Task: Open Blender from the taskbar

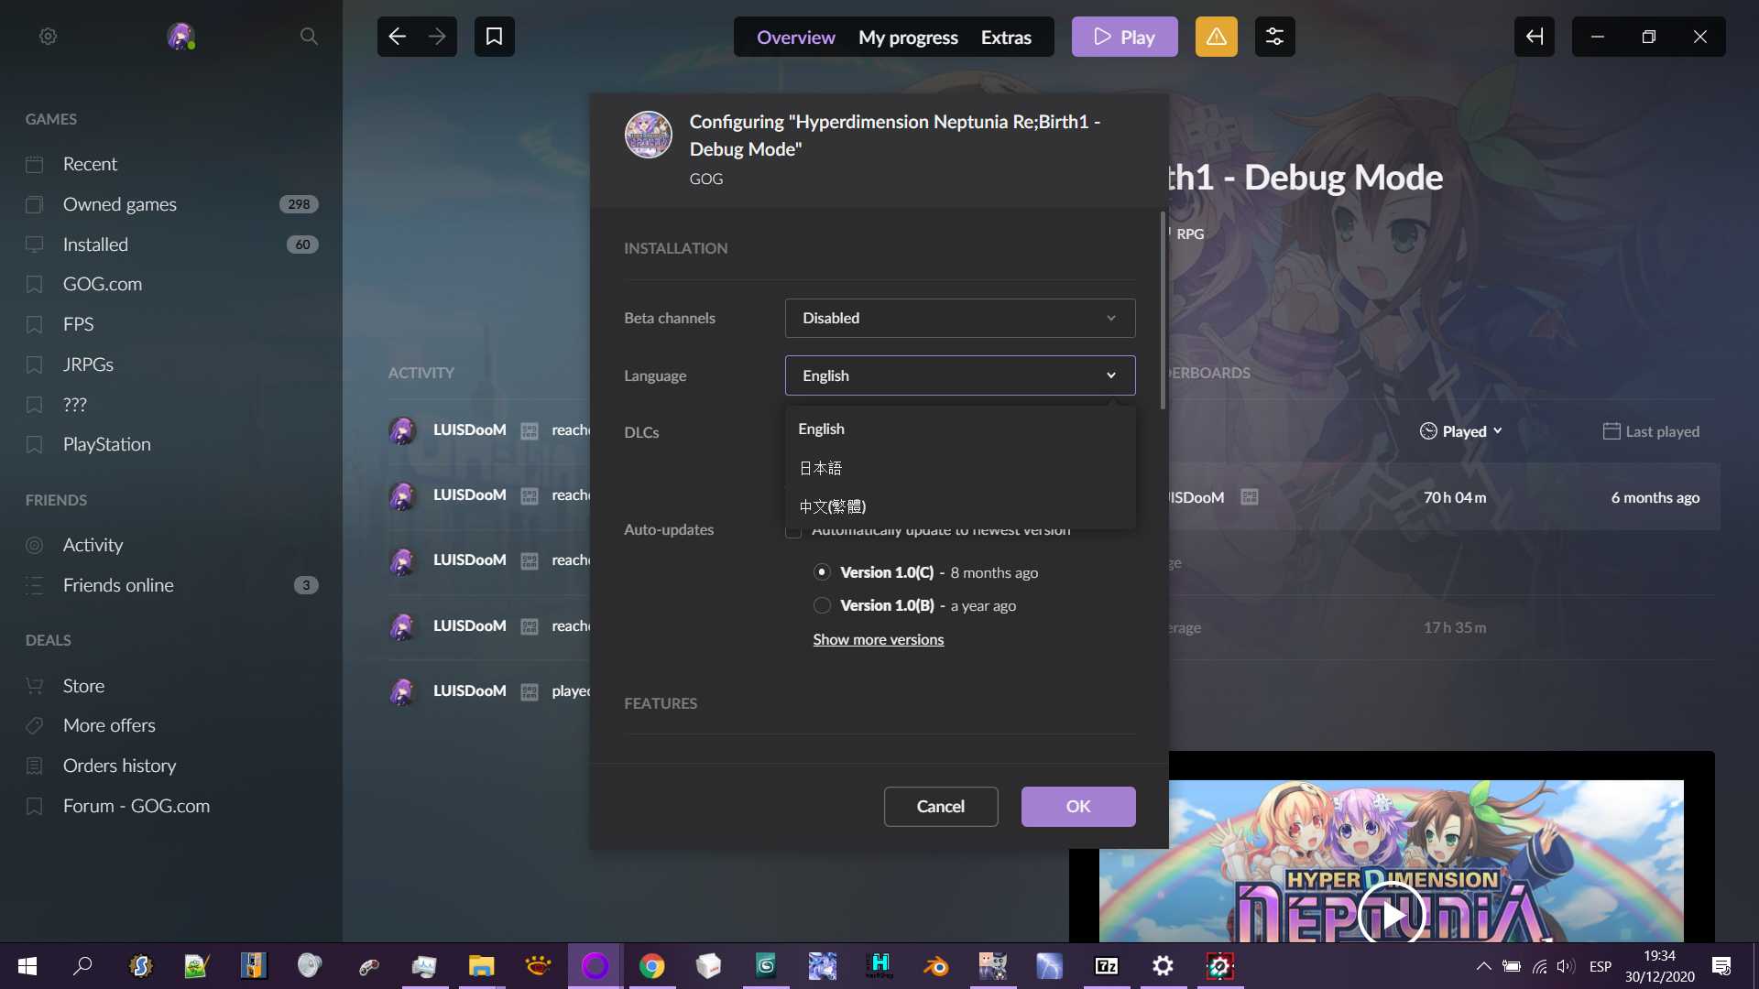Action: (x=935, y=966)
